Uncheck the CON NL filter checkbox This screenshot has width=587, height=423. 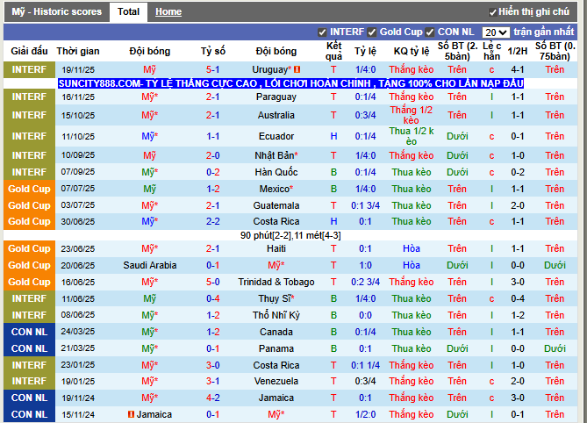(430, 32)
